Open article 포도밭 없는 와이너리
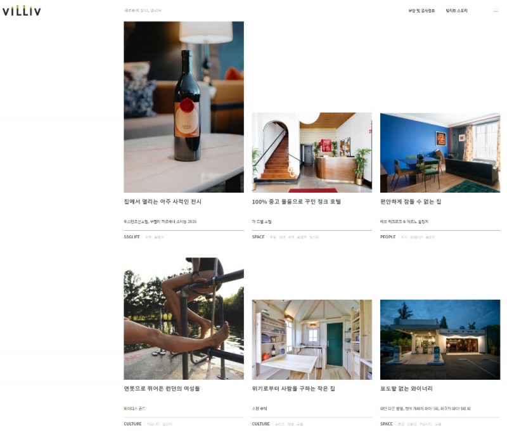This screenshot has width=507, height=433. tap(406, 389)
